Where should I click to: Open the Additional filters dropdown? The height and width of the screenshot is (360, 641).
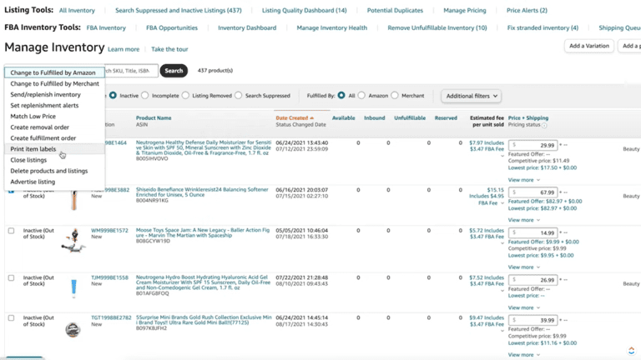(472, 96)
